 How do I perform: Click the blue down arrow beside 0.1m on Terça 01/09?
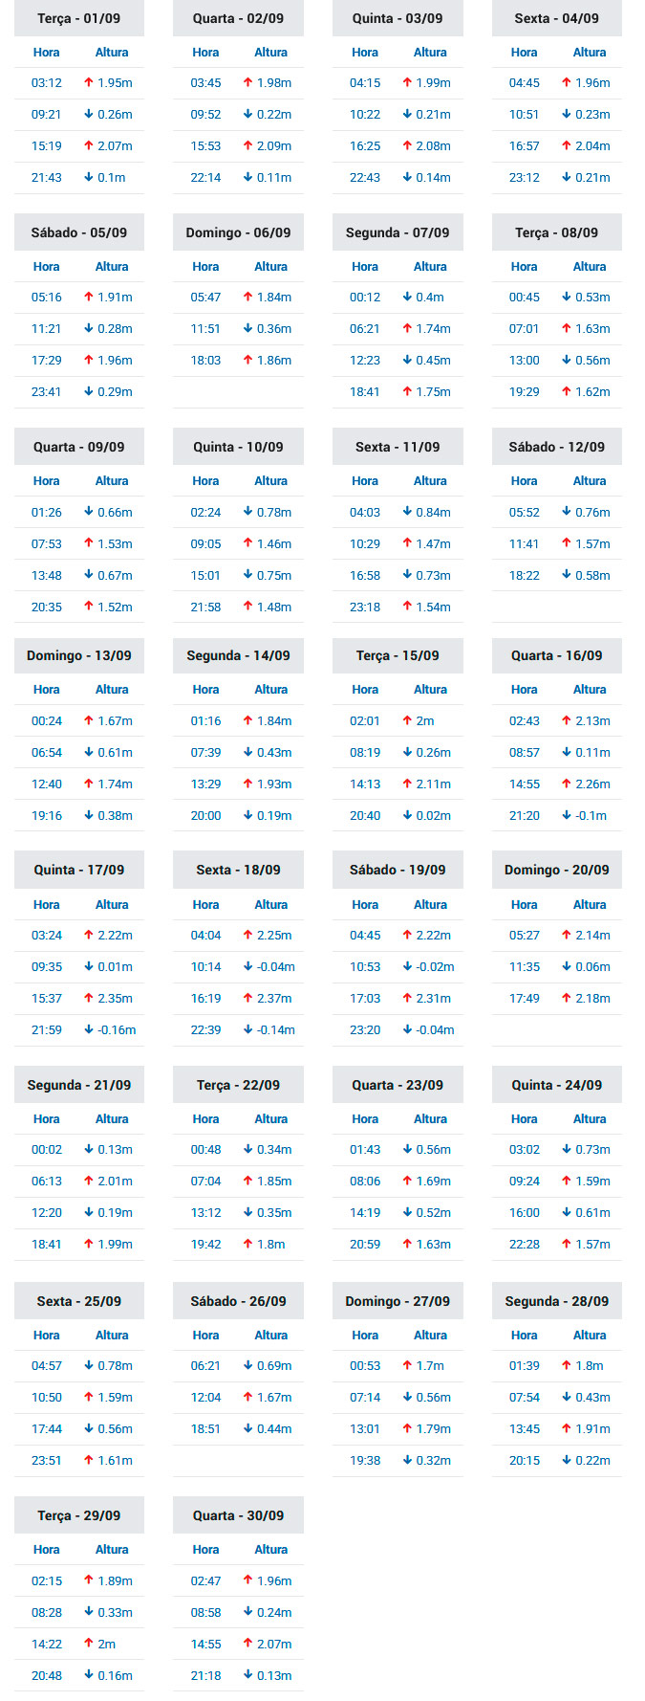[89, 177]
